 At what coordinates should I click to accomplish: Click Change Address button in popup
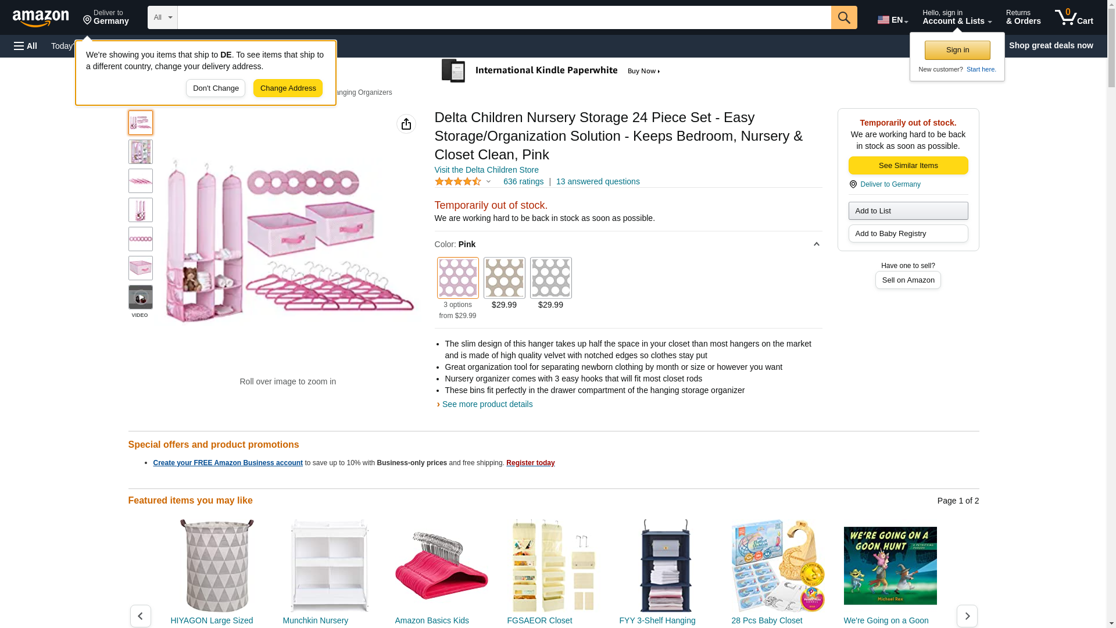click(288, 88)
